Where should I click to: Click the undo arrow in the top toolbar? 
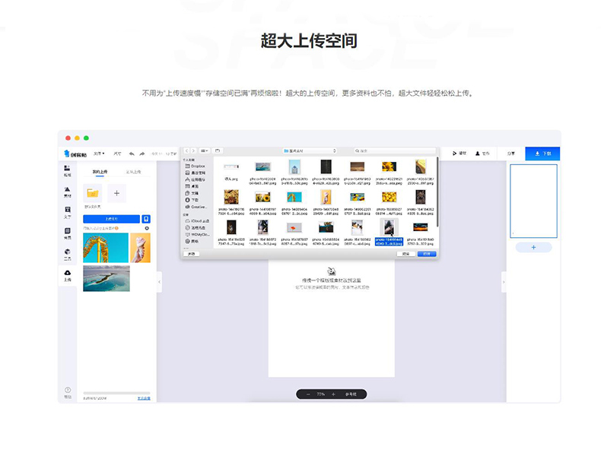[x=132, y=154]
